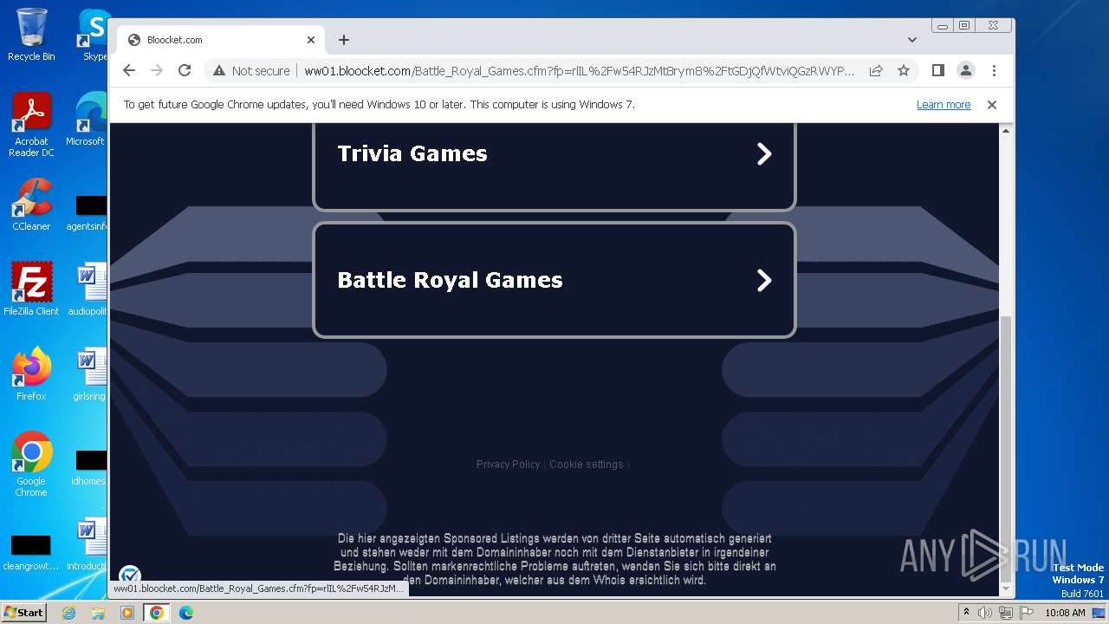Expand the tab search dropdown arrow
The image size is (1109, 624).
click(912, 40)
